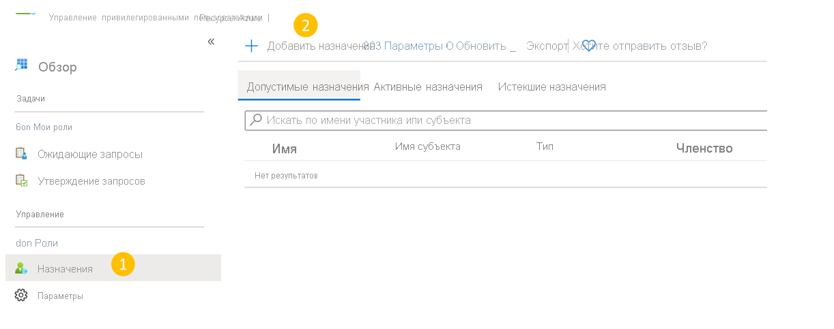
Task: Focus the search by member name field
Action: pyautogui.click(x=506, y=120)
